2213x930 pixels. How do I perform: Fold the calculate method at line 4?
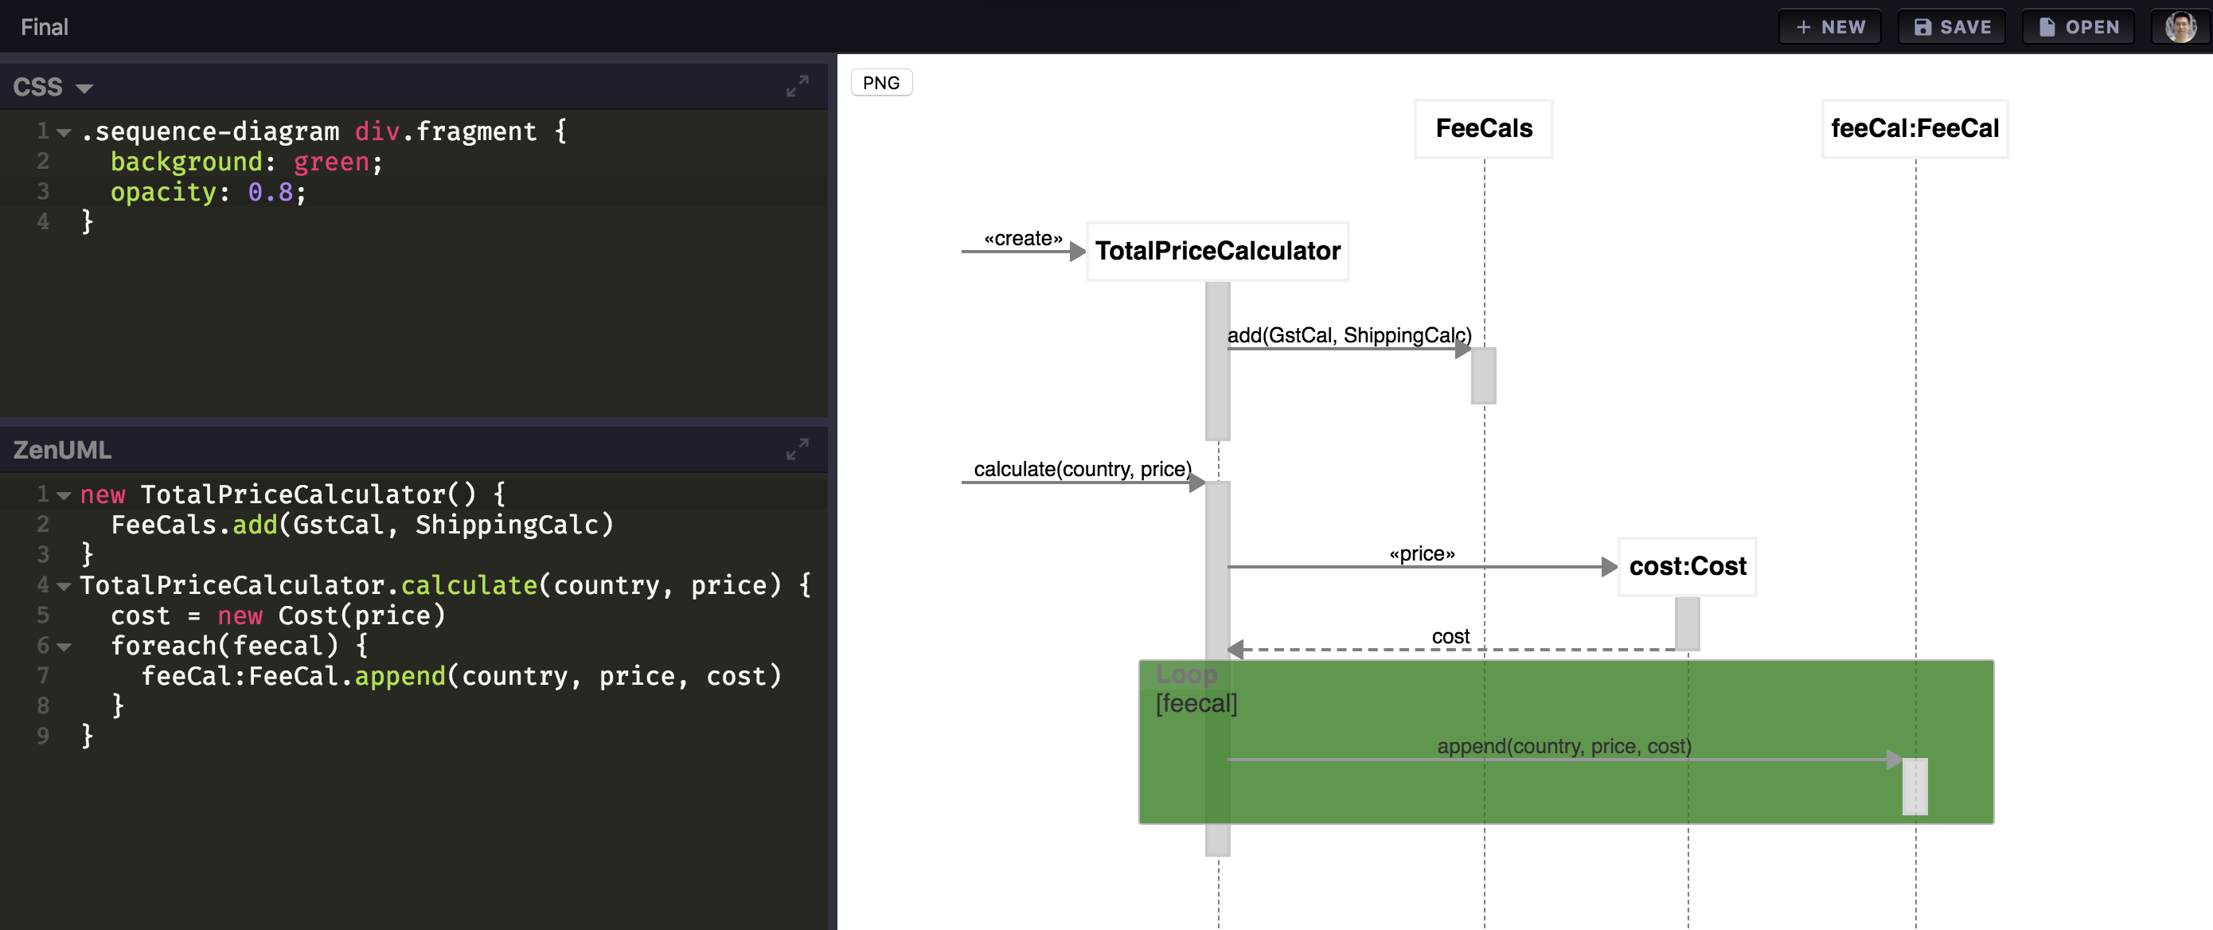[x=64, y=586]
